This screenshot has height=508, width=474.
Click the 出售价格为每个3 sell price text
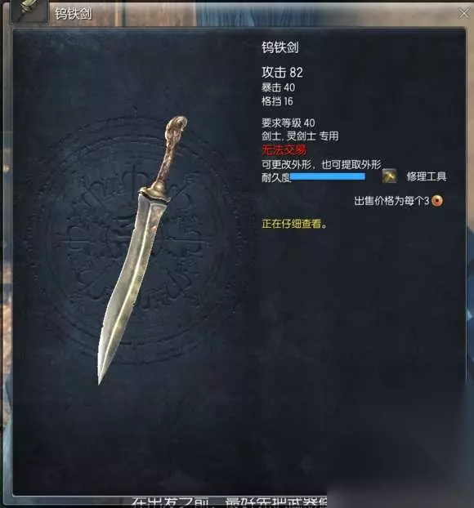tap(391, 201)
